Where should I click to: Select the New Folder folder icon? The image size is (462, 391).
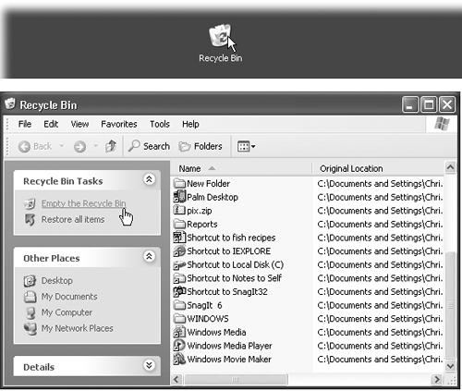pos(179,184)
